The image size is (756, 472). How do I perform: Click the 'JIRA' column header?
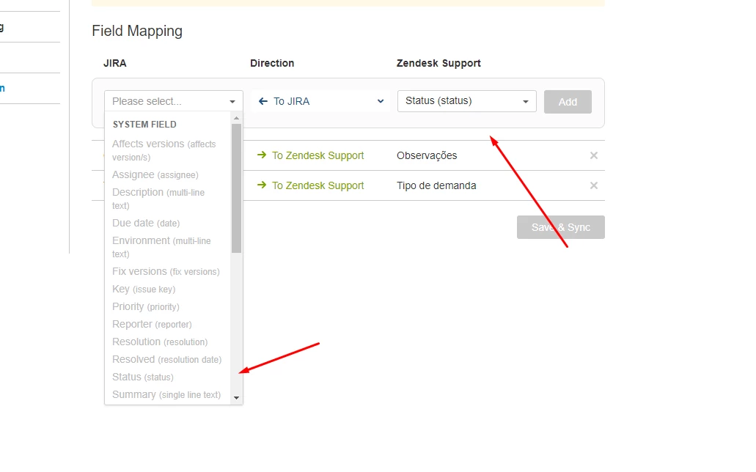pyautogui.click(x=114, y=63)
